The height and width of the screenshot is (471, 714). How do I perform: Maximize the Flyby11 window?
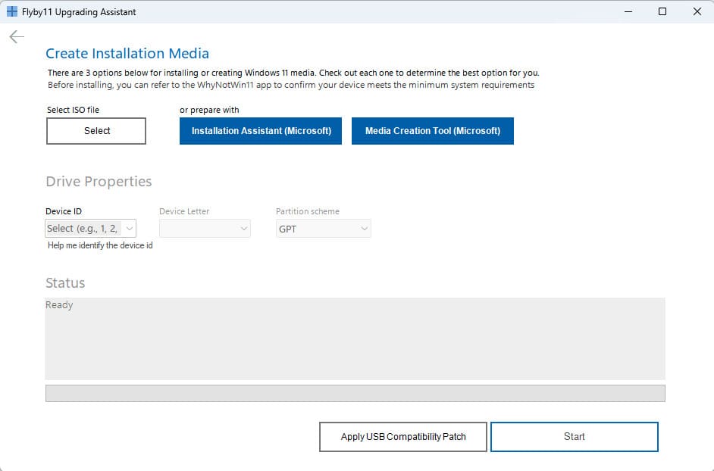[x=662, y=12]
